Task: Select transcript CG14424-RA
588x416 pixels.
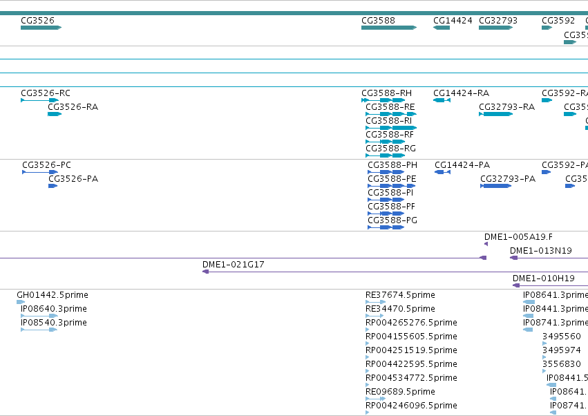Action: click(442, 100)
